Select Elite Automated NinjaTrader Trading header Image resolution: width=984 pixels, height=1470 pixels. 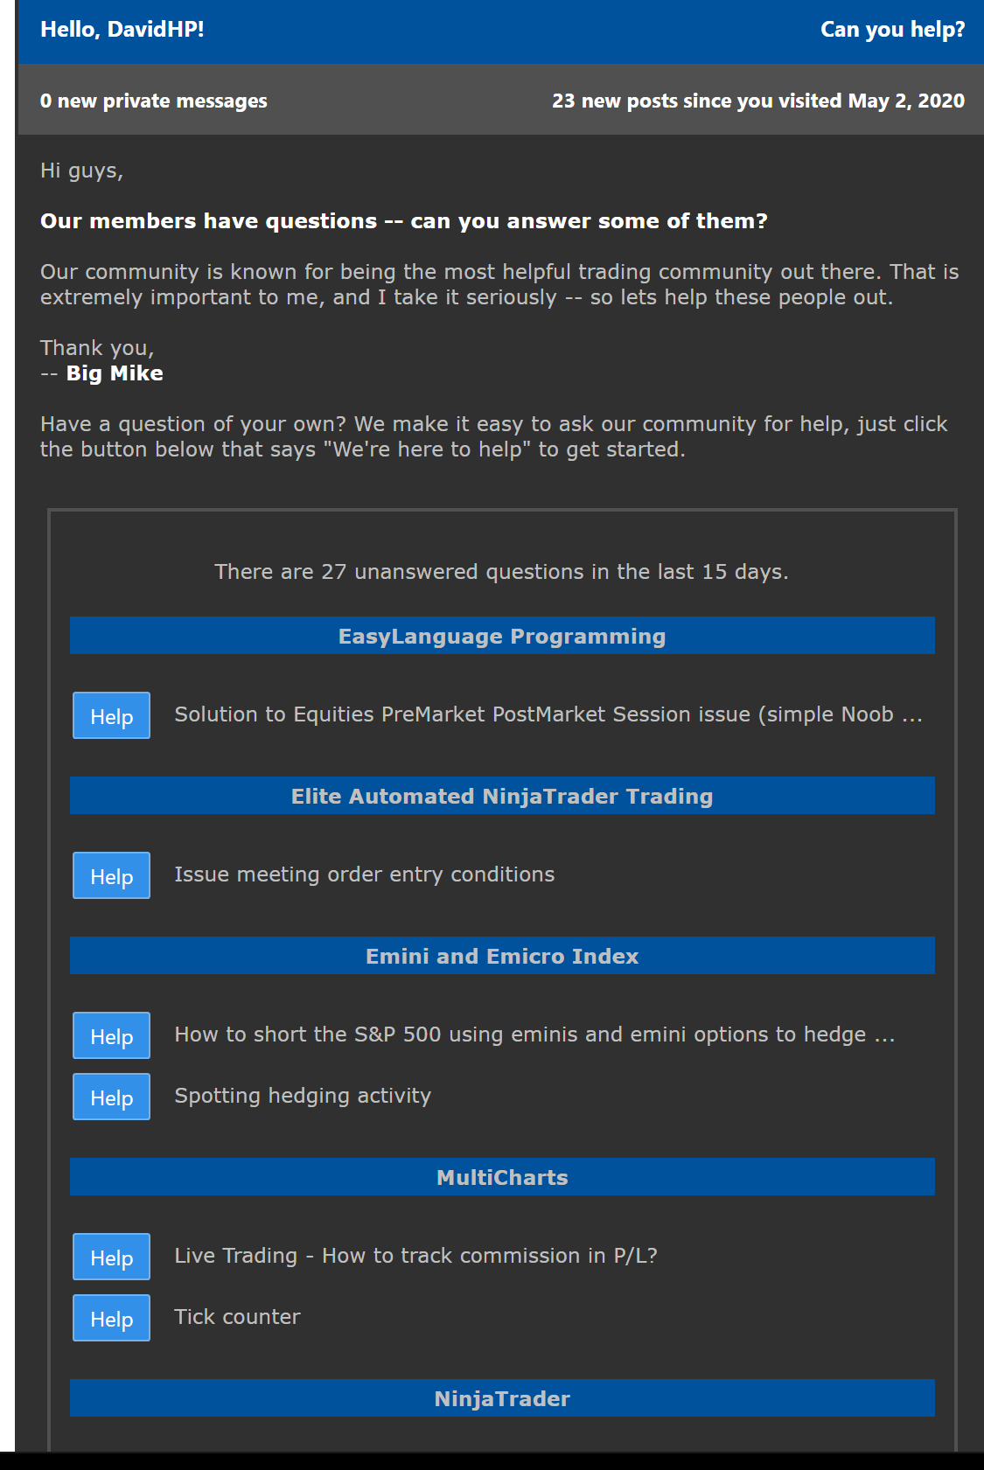502,796
